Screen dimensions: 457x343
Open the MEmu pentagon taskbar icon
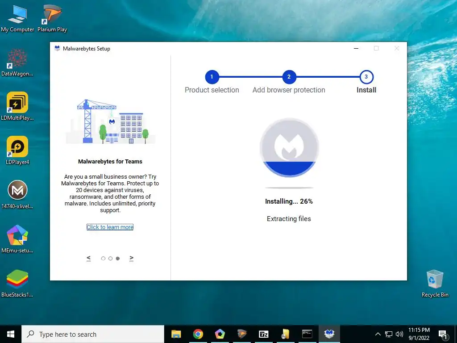(220, 334)
